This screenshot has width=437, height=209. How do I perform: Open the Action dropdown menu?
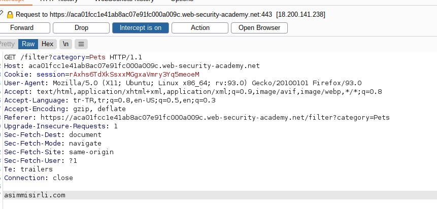coord(200,28)
